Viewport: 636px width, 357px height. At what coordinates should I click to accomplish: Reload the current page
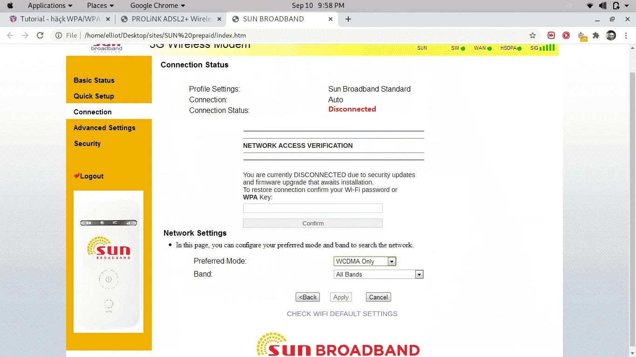pyautogui.click(x=40, y=35)
